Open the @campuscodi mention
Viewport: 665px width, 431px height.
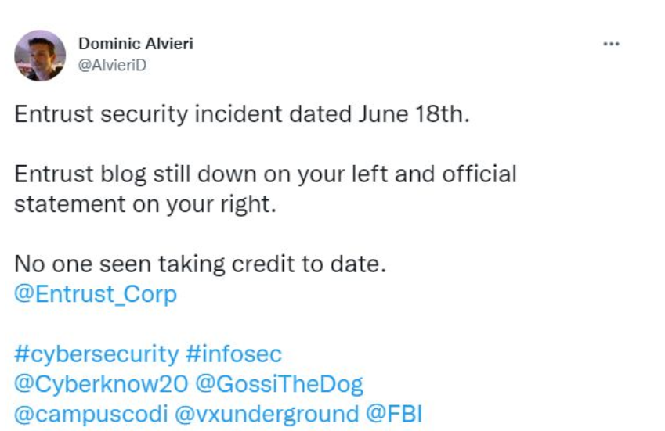coord(91,414)
